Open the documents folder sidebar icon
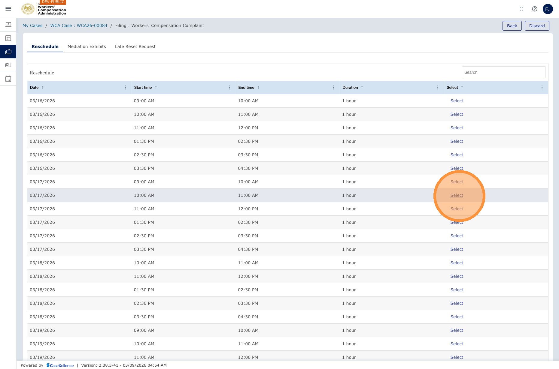Image resolution: width=559 pixels, height=369 pixels. (8, 65)
